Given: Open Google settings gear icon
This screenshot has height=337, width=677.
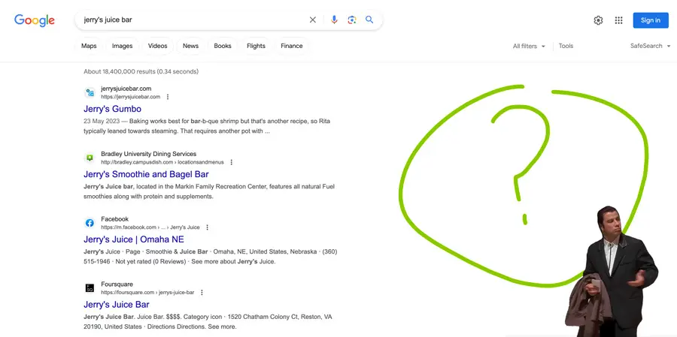Looking at the screenshot, I should click(x=598, y=20).
